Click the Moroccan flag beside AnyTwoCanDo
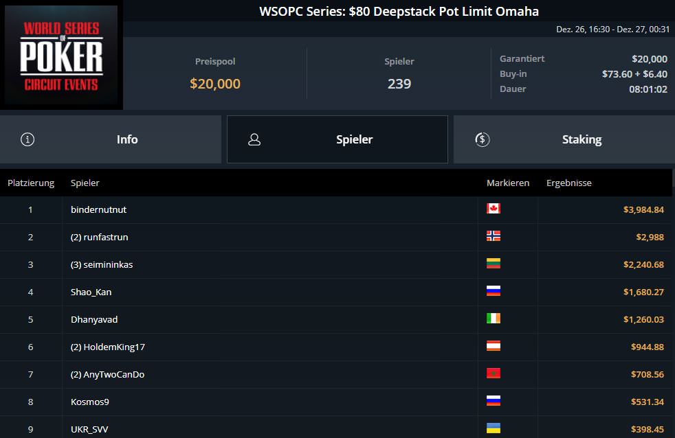This screenshot has height=438, width=675. (494, 373)
